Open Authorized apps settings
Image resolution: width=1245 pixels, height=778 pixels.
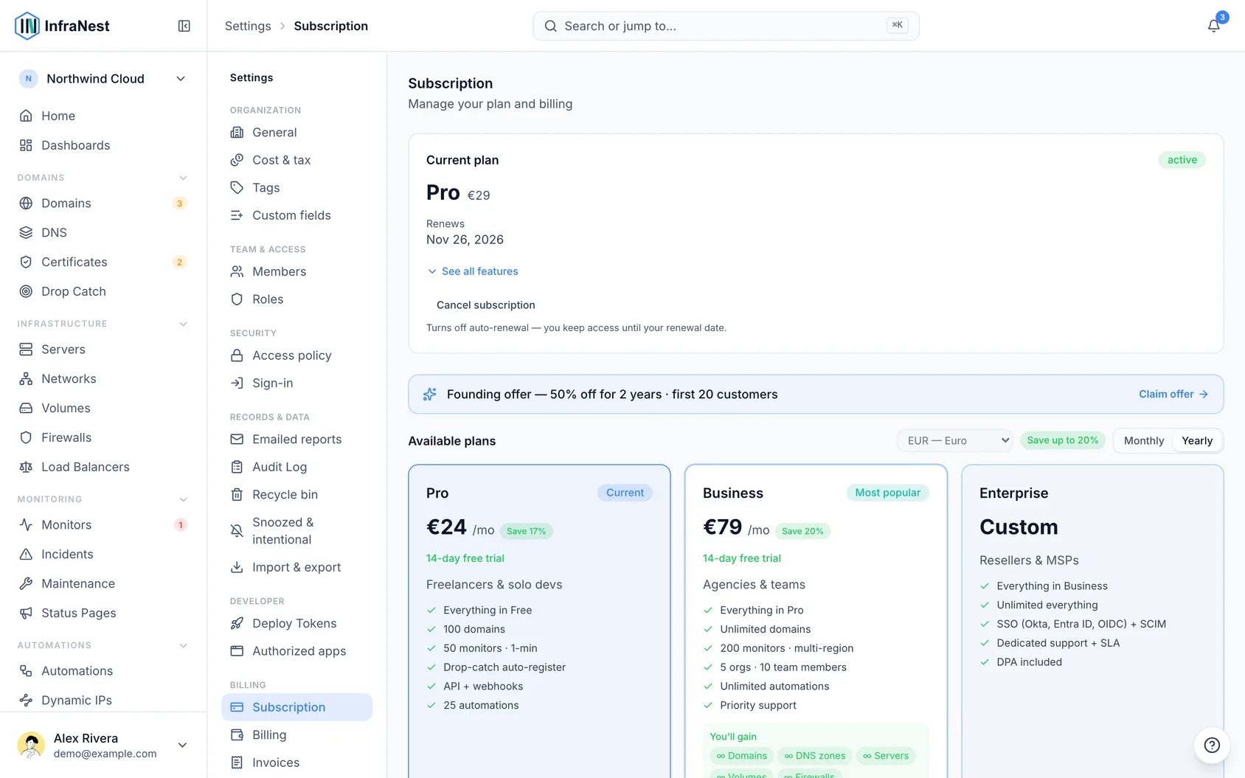[296, 651]
